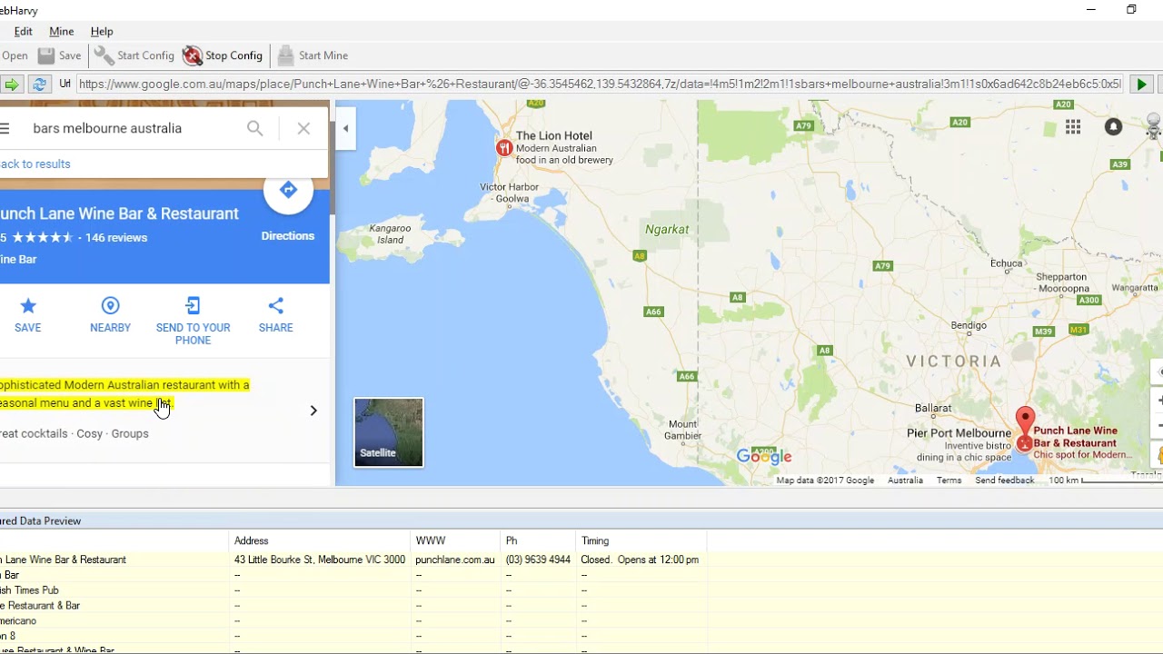The width and height of the screenshot is (1163, 654).
Task: Click the SEND TO YOUR PHONE icon
Action: pyautogui.click(x=193, y=306)
